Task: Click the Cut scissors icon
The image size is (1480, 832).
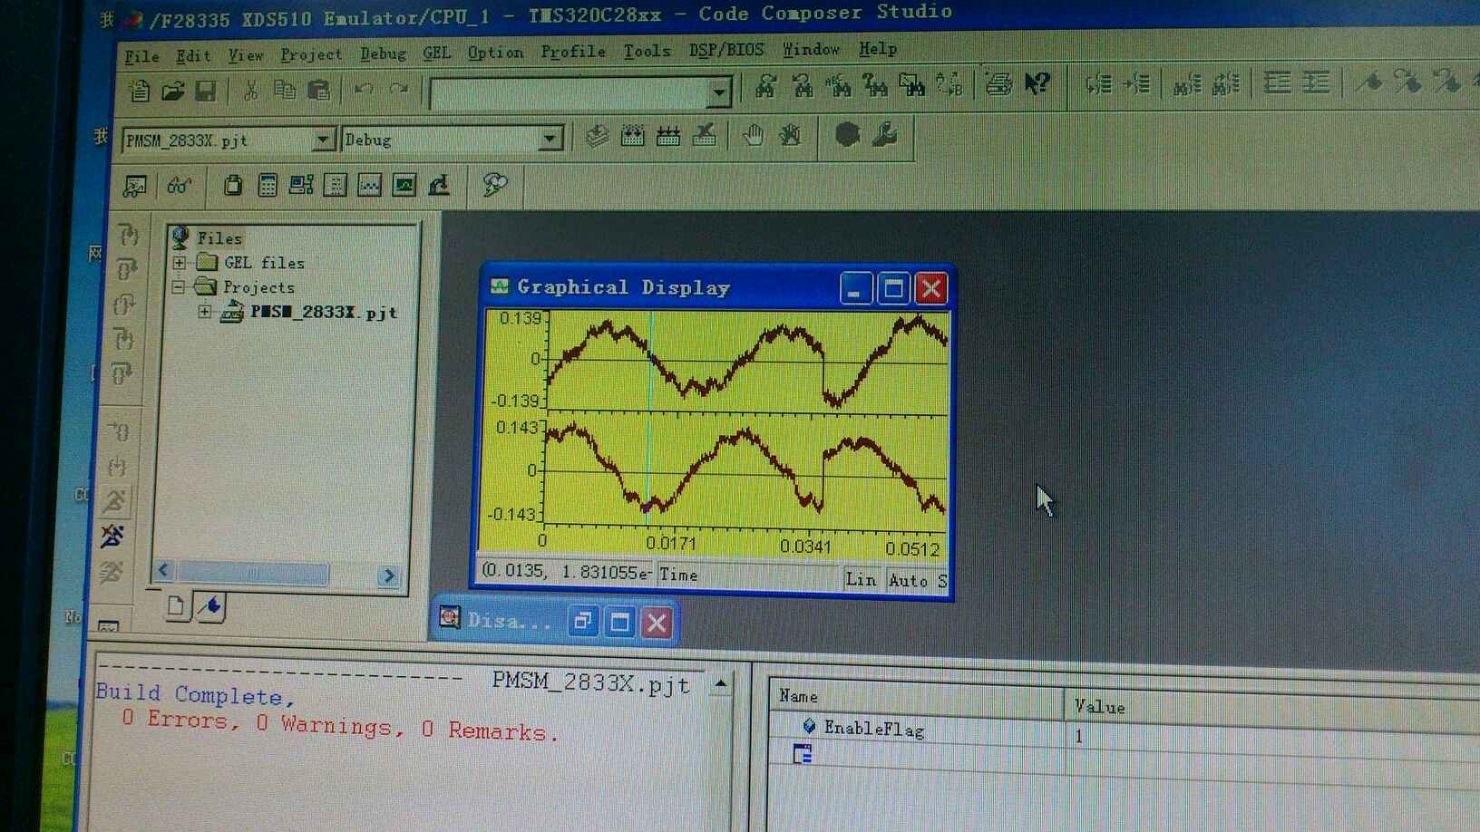Action: 250,90
